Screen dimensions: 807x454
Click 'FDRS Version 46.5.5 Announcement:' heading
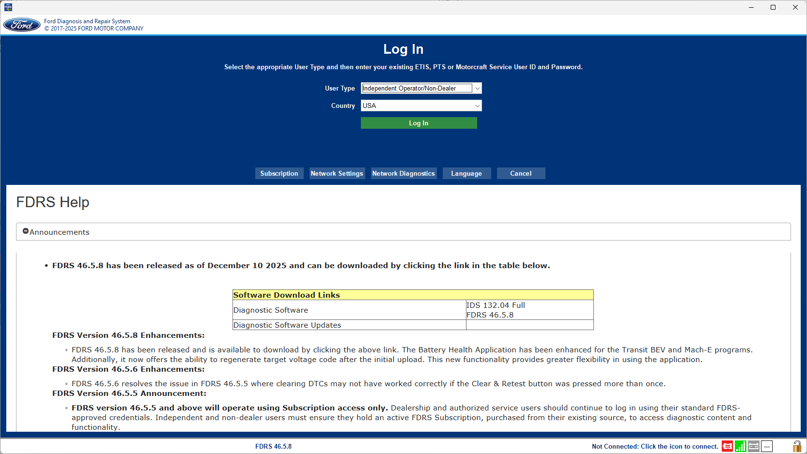click(129, 393)
